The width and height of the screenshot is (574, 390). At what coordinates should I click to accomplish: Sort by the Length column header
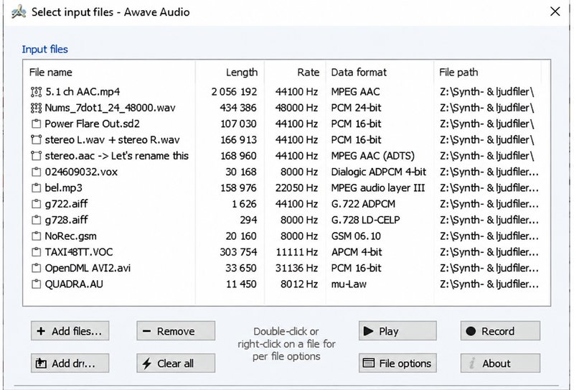(230, 73)
